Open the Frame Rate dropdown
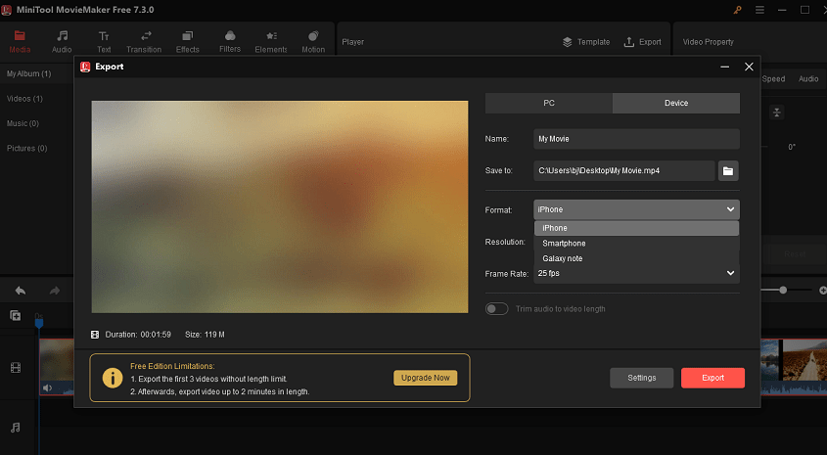The width and height of the screenshot is (827, 455). (x=636, y=274)
